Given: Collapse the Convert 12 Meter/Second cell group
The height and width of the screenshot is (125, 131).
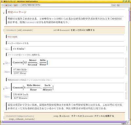Looking at the screenshot, I should [4, 64].
